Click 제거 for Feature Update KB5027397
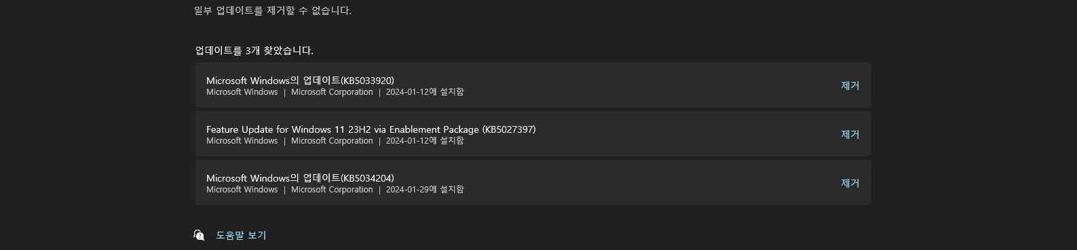Viewport: 1077px width, 250px height. coord(850,134)
